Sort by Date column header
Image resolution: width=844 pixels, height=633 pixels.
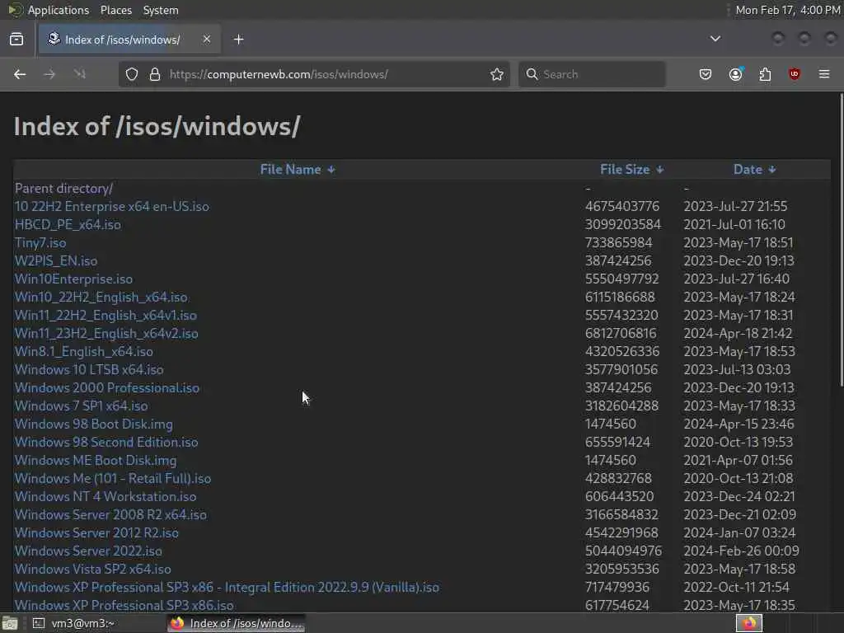755,170
